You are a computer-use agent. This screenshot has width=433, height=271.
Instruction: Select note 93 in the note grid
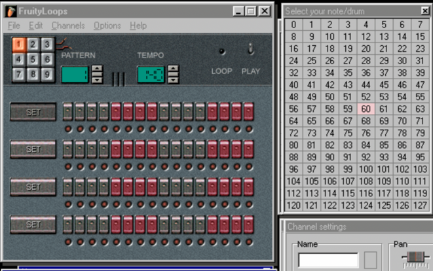(x=384, y=157)
